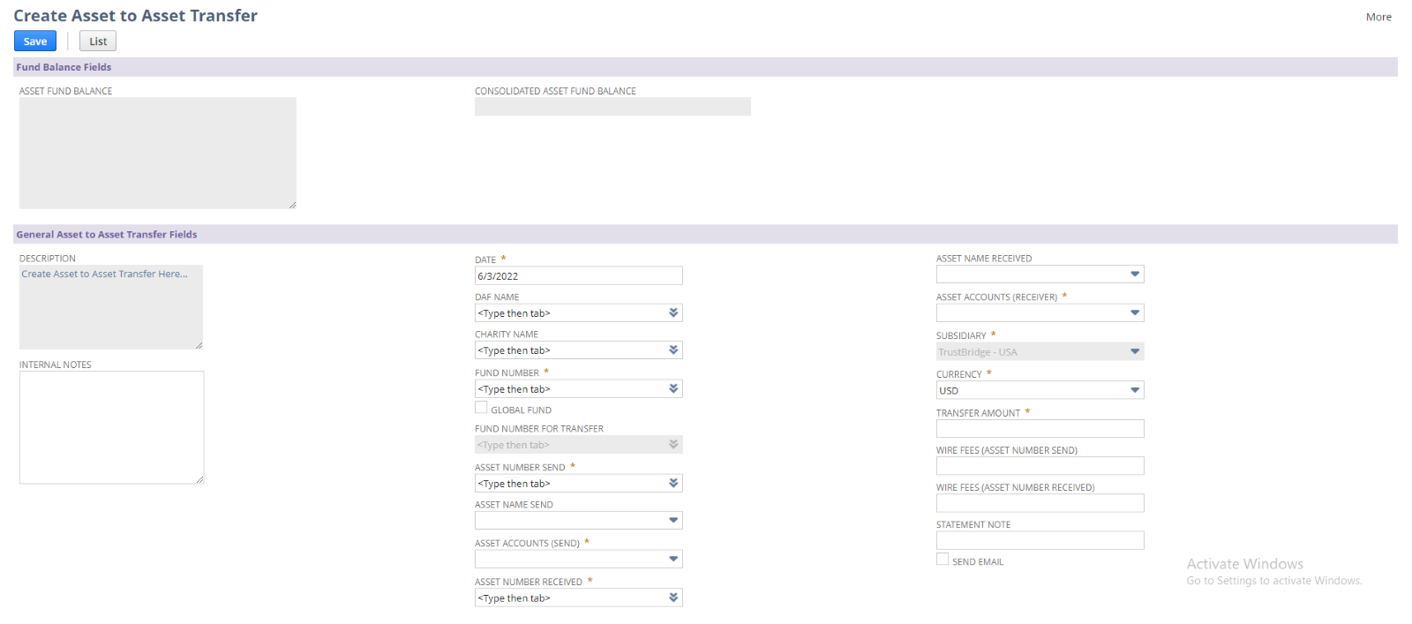This screenshot has height=624, width=1412.
Task: Enable the Global Fund checkbox
Action: click(x=481, y=408)
